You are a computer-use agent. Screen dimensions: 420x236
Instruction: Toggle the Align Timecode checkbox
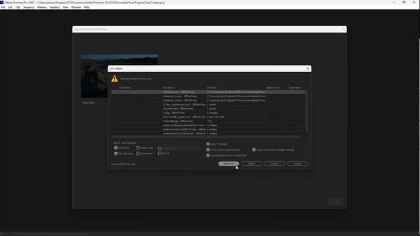[x=208, y=144]
